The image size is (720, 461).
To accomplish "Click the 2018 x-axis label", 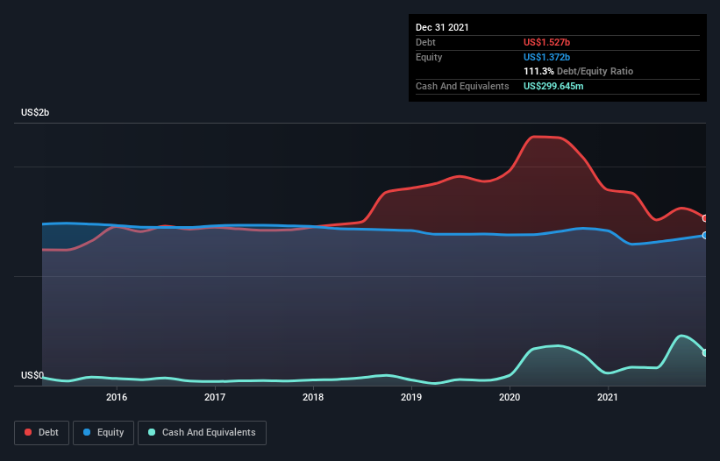I will [x=313, y=397].
